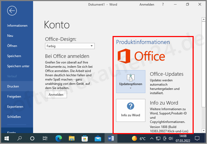Click the Info zu Word button
This screenshot has height=144, width=207.
pyautogui.click(x=130, y=110)
